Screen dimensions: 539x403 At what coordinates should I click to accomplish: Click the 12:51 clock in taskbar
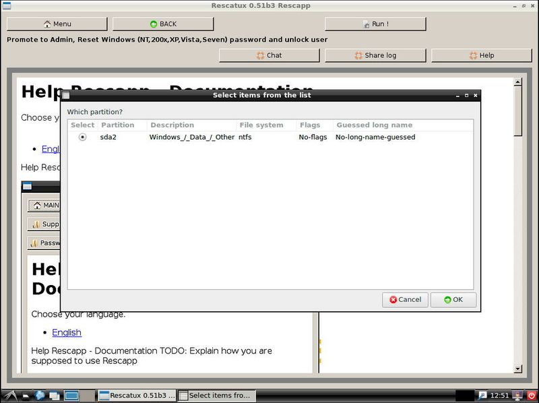(x=499, y=396)
